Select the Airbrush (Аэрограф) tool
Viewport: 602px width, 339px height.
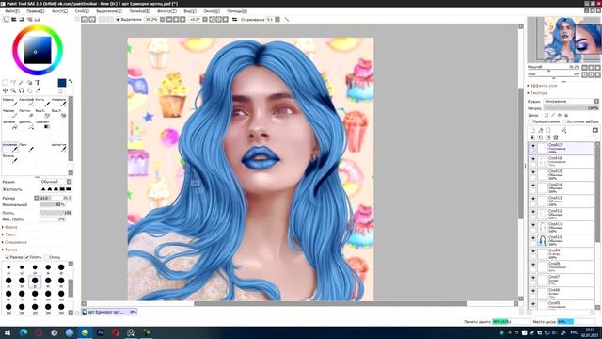tap(26, 103)
